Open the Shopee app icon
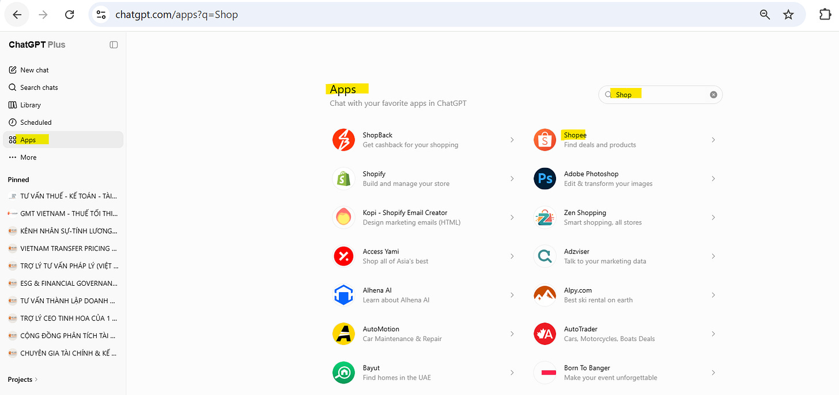Viewport: 839px width, 395px height. [x=545, y=140]
